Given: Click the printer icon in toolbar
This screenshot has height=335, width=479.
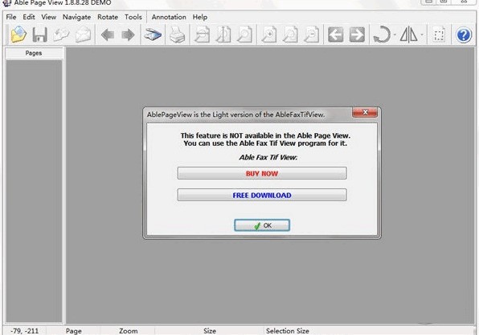Looking at the screenshot, I should [177, 34].
